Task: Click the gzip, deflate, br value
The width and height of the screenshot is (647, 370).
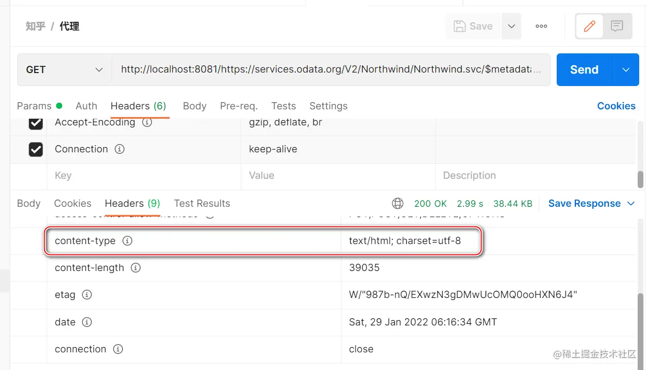Action: pyautogui.click(x=285, y=123)
